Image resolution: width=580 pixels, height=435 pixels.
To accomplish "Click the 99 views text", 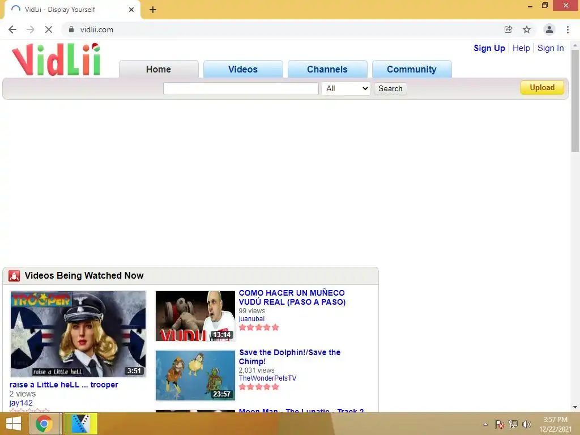I will [252, 311].
